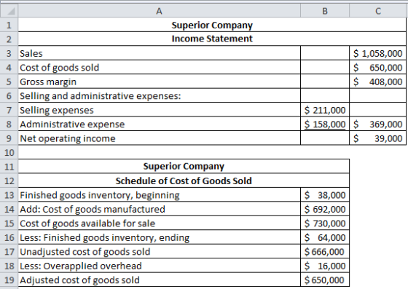Screen dimensions: 408x289
Task: Select the $158,000 administrative value
Action: click(325, 124)
